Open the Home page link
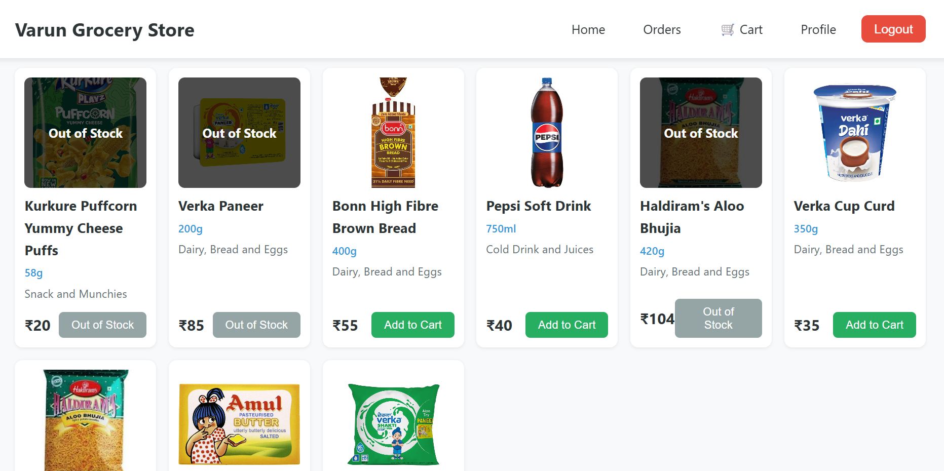 click(588, 30)
